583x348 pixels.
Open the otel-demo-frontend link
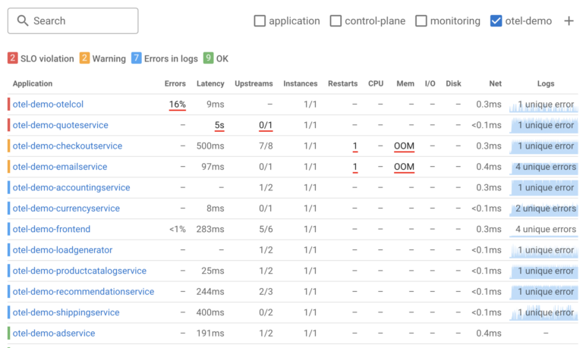52,229
